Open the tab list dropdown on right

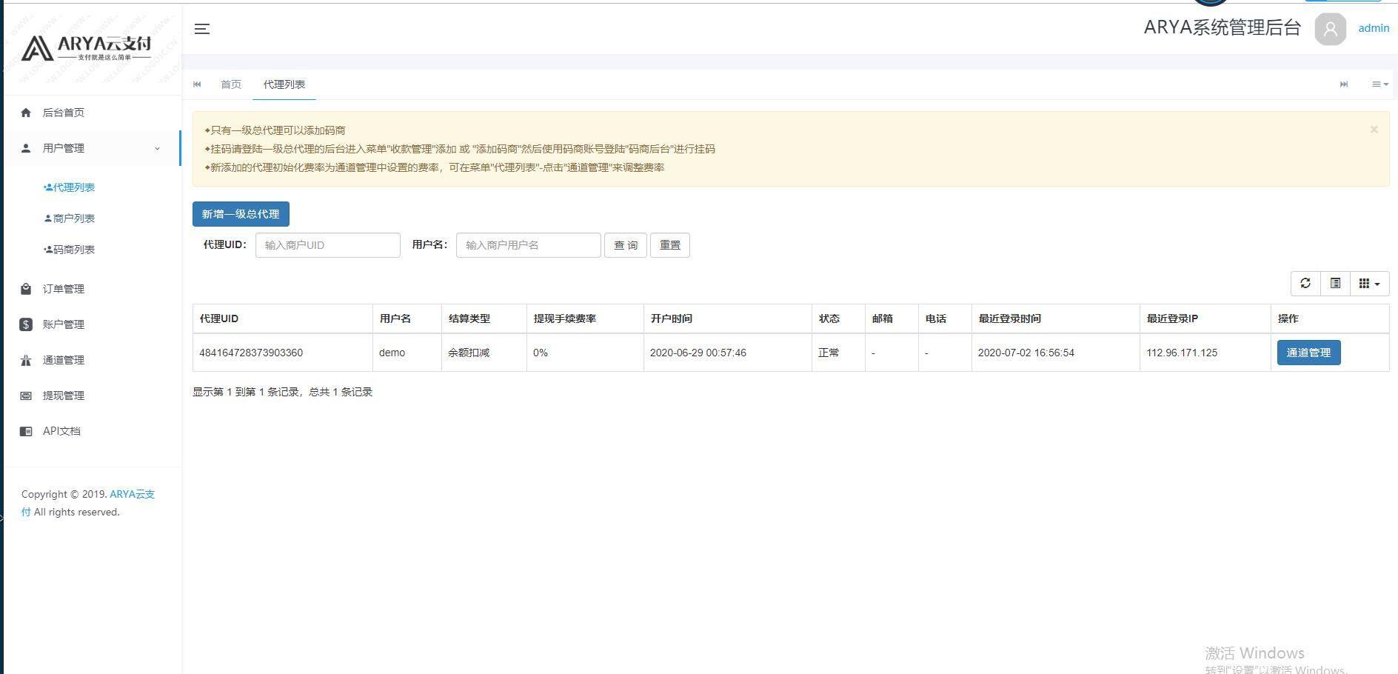tap(1378, 84)
